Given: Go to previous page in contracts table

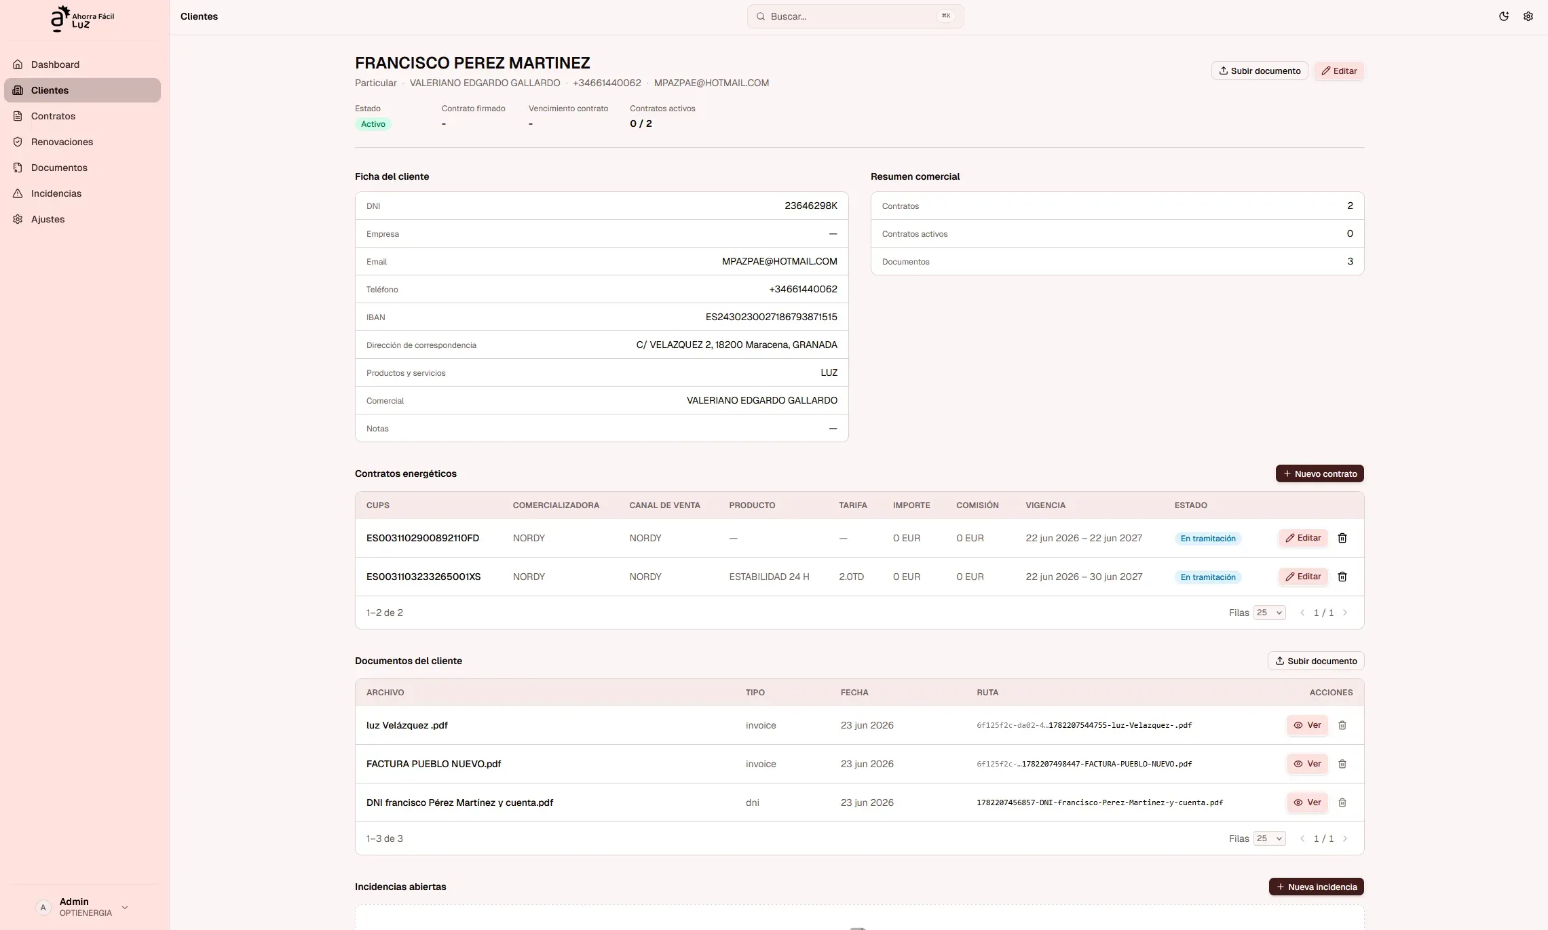Looking at the screenshot, I should 1302,613.
